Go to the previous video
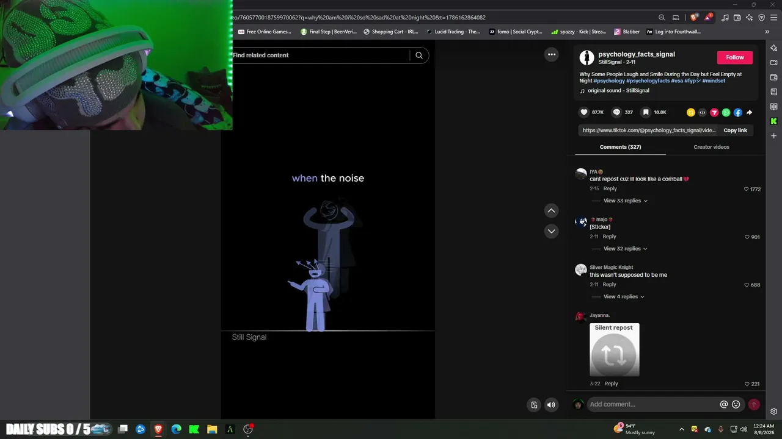This screenshot has width=782, height=439. 551,210
